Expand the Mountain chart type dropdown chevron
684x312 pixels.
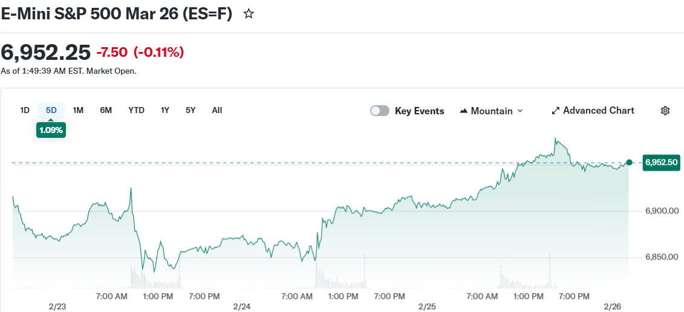[x=520, y=111]
